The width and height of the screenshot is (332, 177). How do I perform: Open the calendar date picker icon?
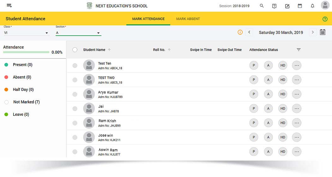[x=323, y=32]
